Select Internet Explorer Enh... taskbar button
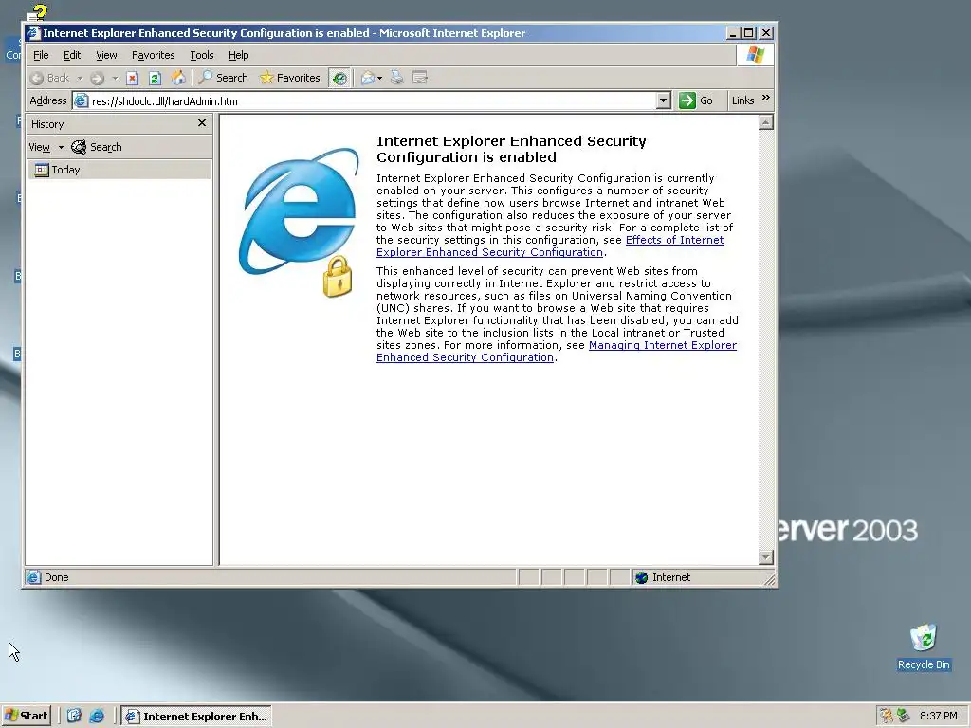Viewport: 971px width, 728px height. (196, 717)
